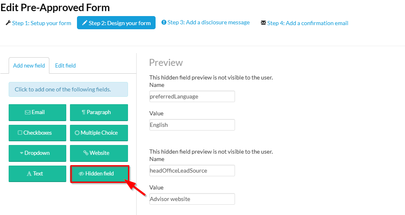405x215 pixels.
Task: Click the Advisor website value field
Action: (192, 199)
